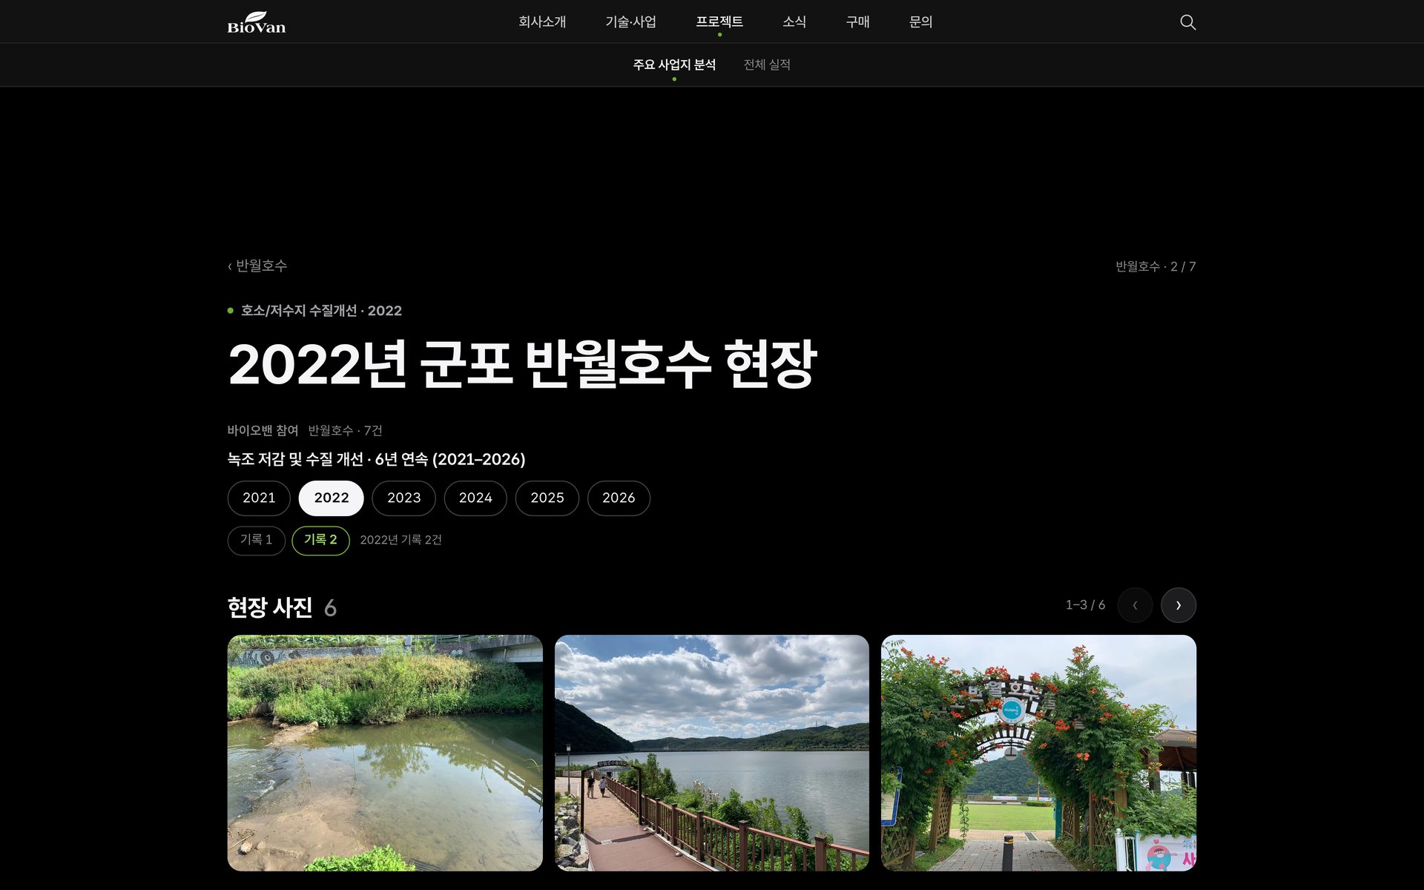The height and width of the screenshot is (890, 1424).
Task: Select year 2024 pill
Action: point(475,498)
